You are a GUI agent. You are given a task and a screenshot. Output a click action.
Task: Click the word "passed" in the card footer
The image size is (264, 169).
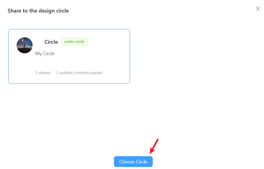[96, 73]
